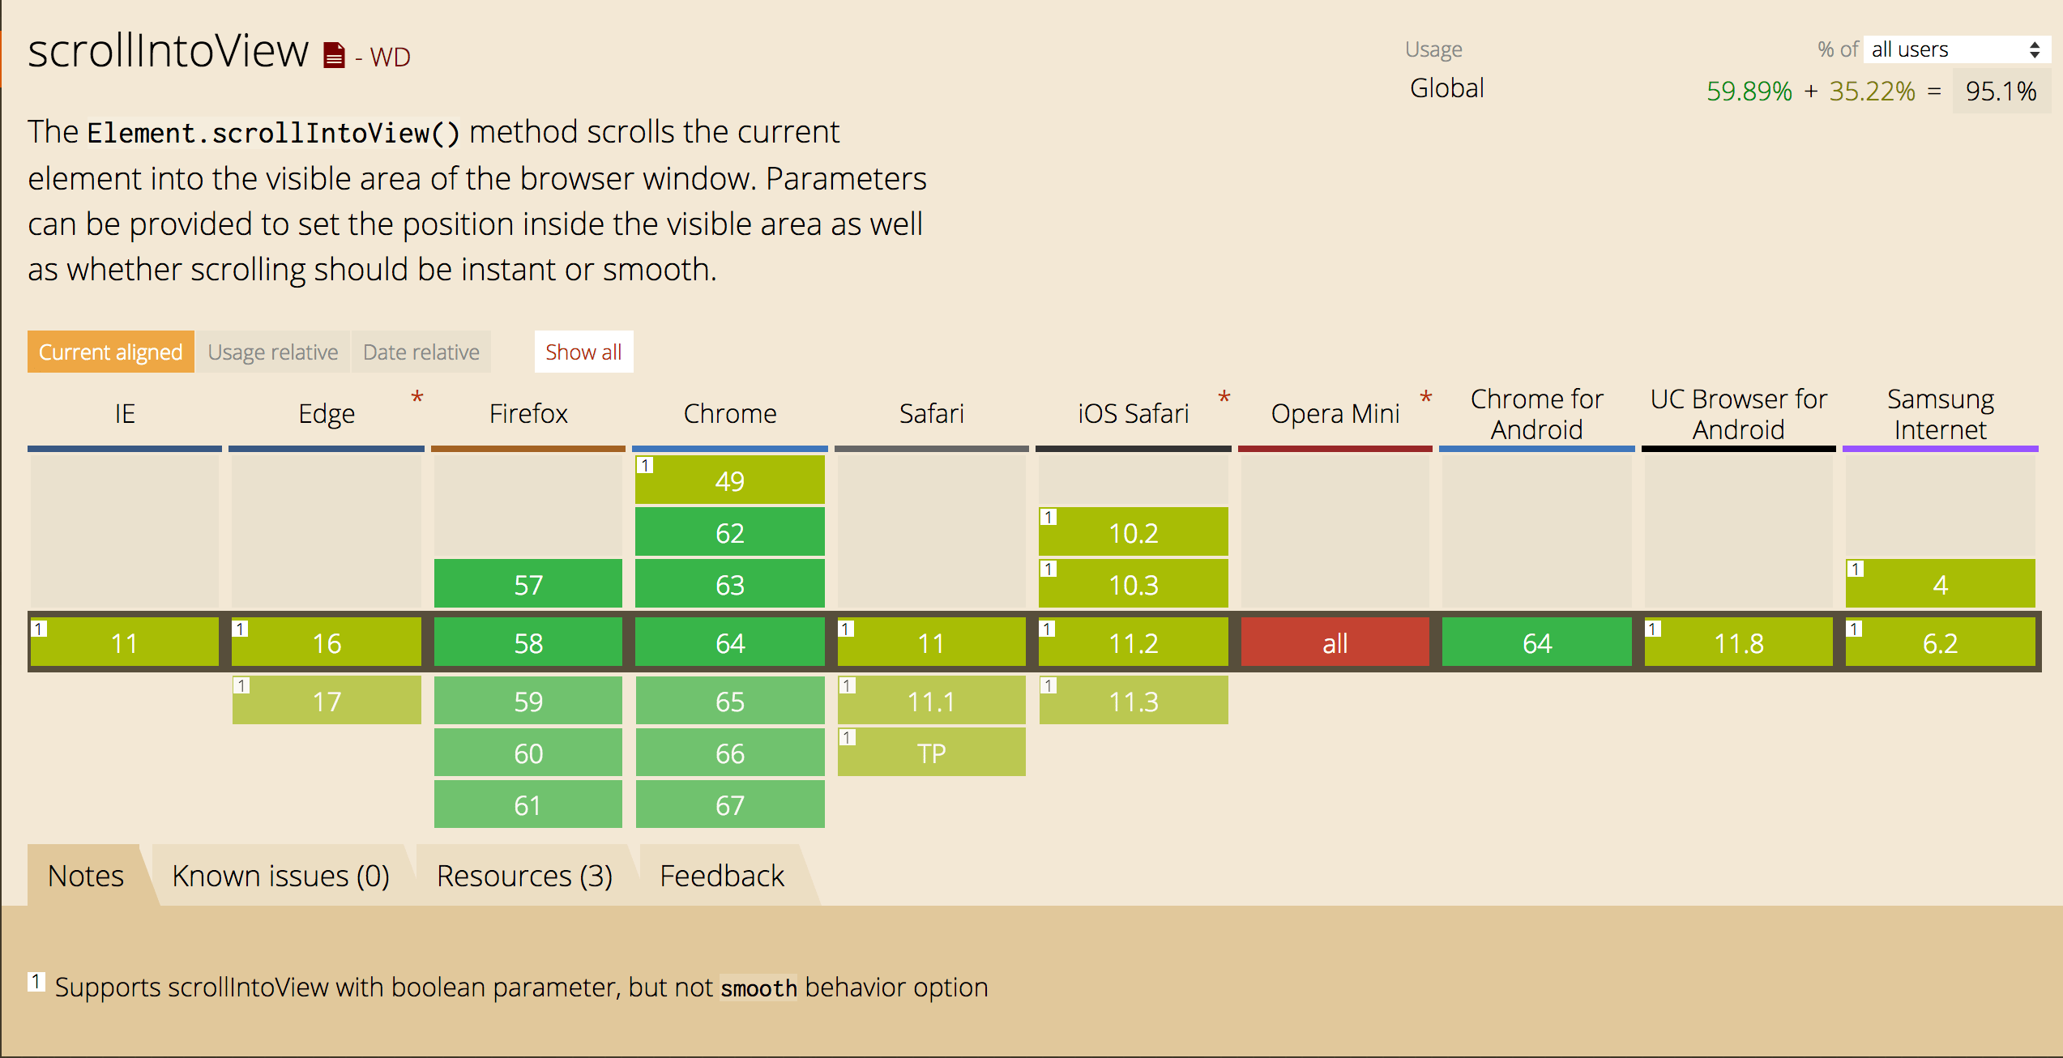
Task: Click the footnote 1 marker on Chrome 49
Action: [644, 464]
